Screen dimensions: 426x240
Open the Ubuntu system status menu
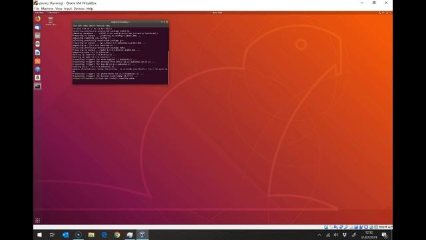click(385, 13)
